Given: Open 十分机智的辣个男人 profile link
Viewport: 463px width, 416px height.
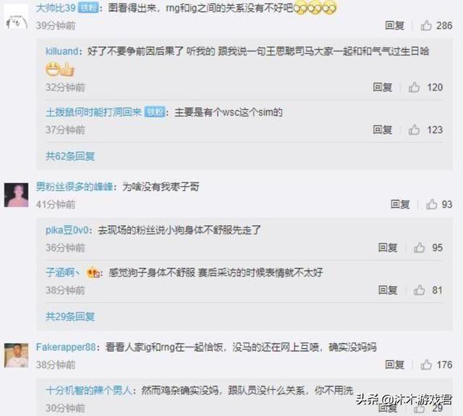Looking at the screenshot, I should pyautogui.click(x=88, y=391).
